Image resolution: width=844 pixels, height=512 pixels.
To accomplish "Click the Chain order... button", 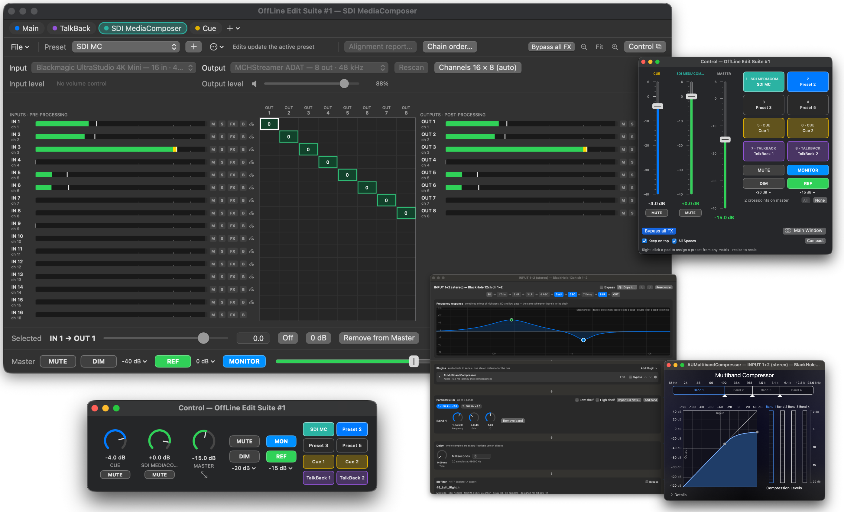I will tap(450, 46).
